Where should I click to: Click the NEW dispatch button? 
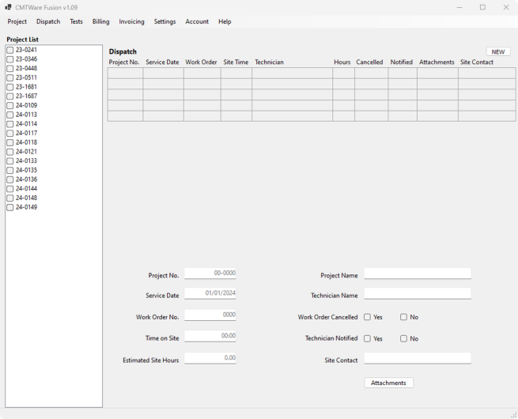tap(497, 52)
